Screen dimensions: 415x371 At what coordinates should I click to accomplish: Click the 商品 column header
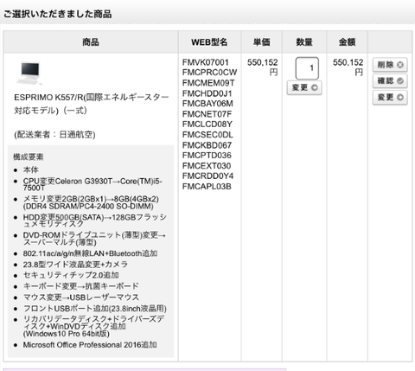click(x=91, y=42)
